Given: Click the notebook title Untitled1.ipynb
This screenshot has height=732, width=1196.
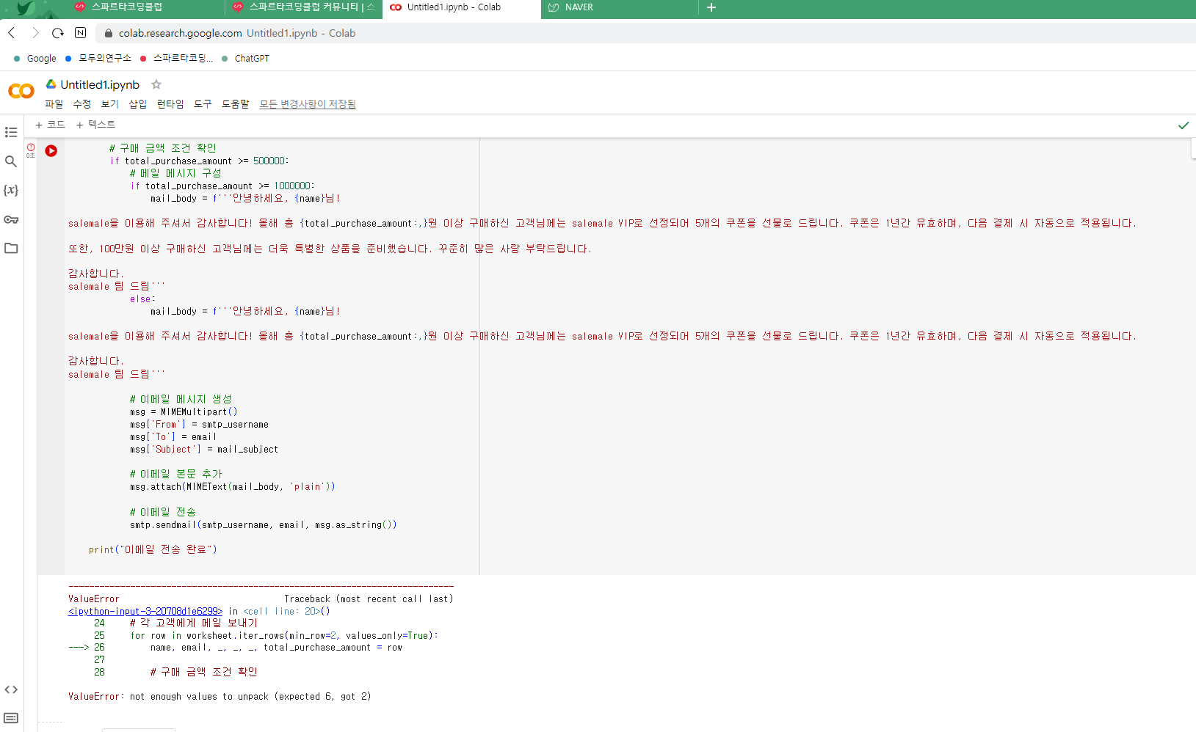Looking at the screenshot, I should tap(100, 84).
